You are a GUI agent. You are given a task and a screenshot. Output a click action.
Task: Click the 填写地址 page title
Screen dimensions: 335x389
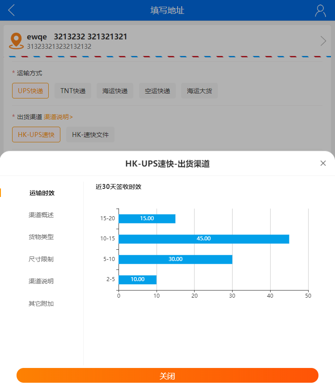(x=167, y=10)
